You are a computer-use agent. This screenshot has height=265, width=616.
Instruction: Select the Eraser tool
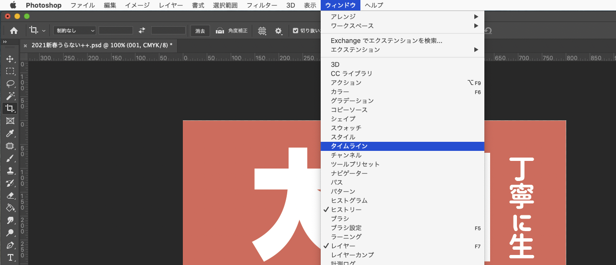click(x=10, y=195)
